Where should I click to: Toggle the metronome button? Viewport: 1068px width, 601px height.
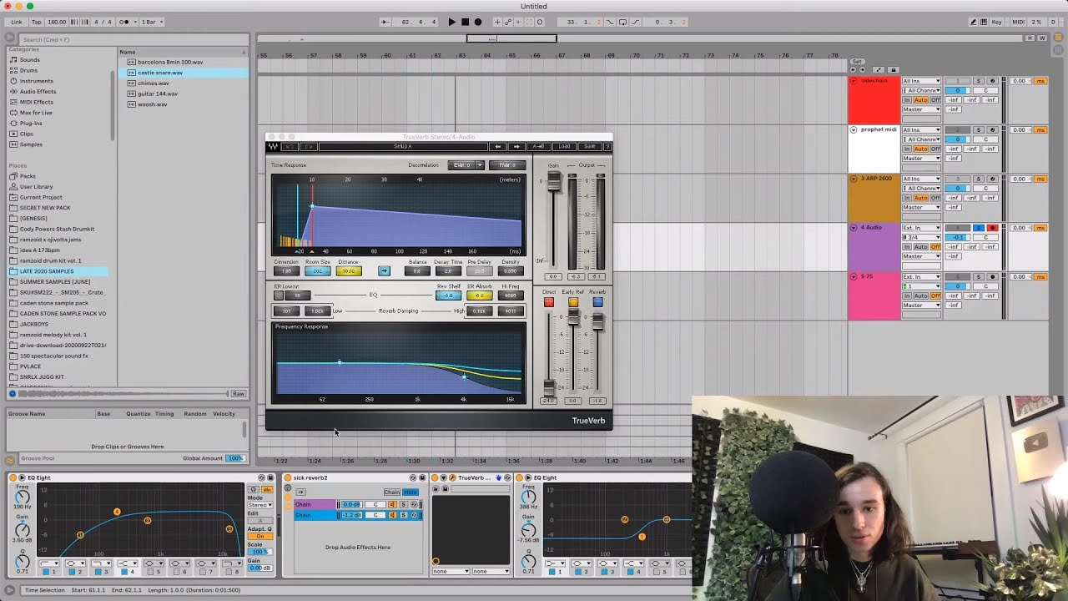tap(127, 22)
